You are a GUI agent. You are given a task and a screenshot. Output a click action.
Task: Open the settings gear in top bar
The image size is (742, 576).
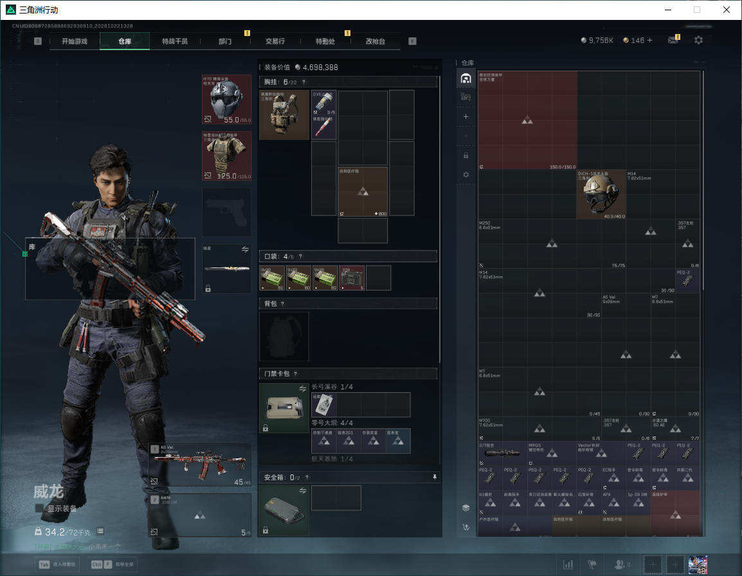point(698,40)
